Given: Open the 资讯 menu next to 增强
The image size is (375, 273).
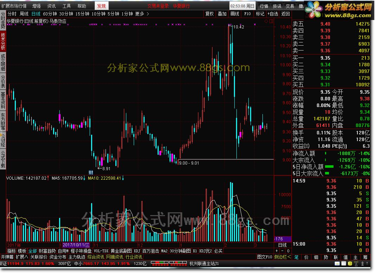Looking at the screenshot, I should point(51,6).
